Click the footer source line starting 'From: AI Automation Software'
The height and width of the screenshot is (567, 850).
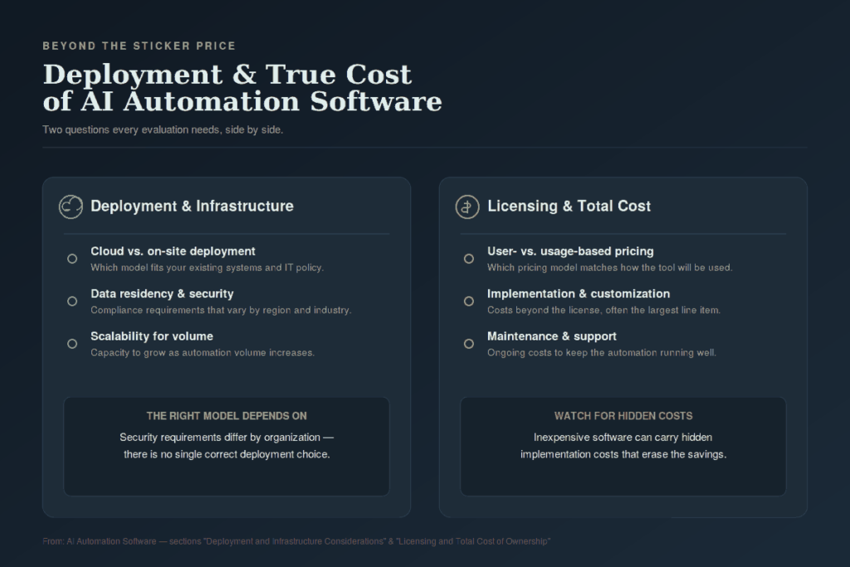point(296,541)
